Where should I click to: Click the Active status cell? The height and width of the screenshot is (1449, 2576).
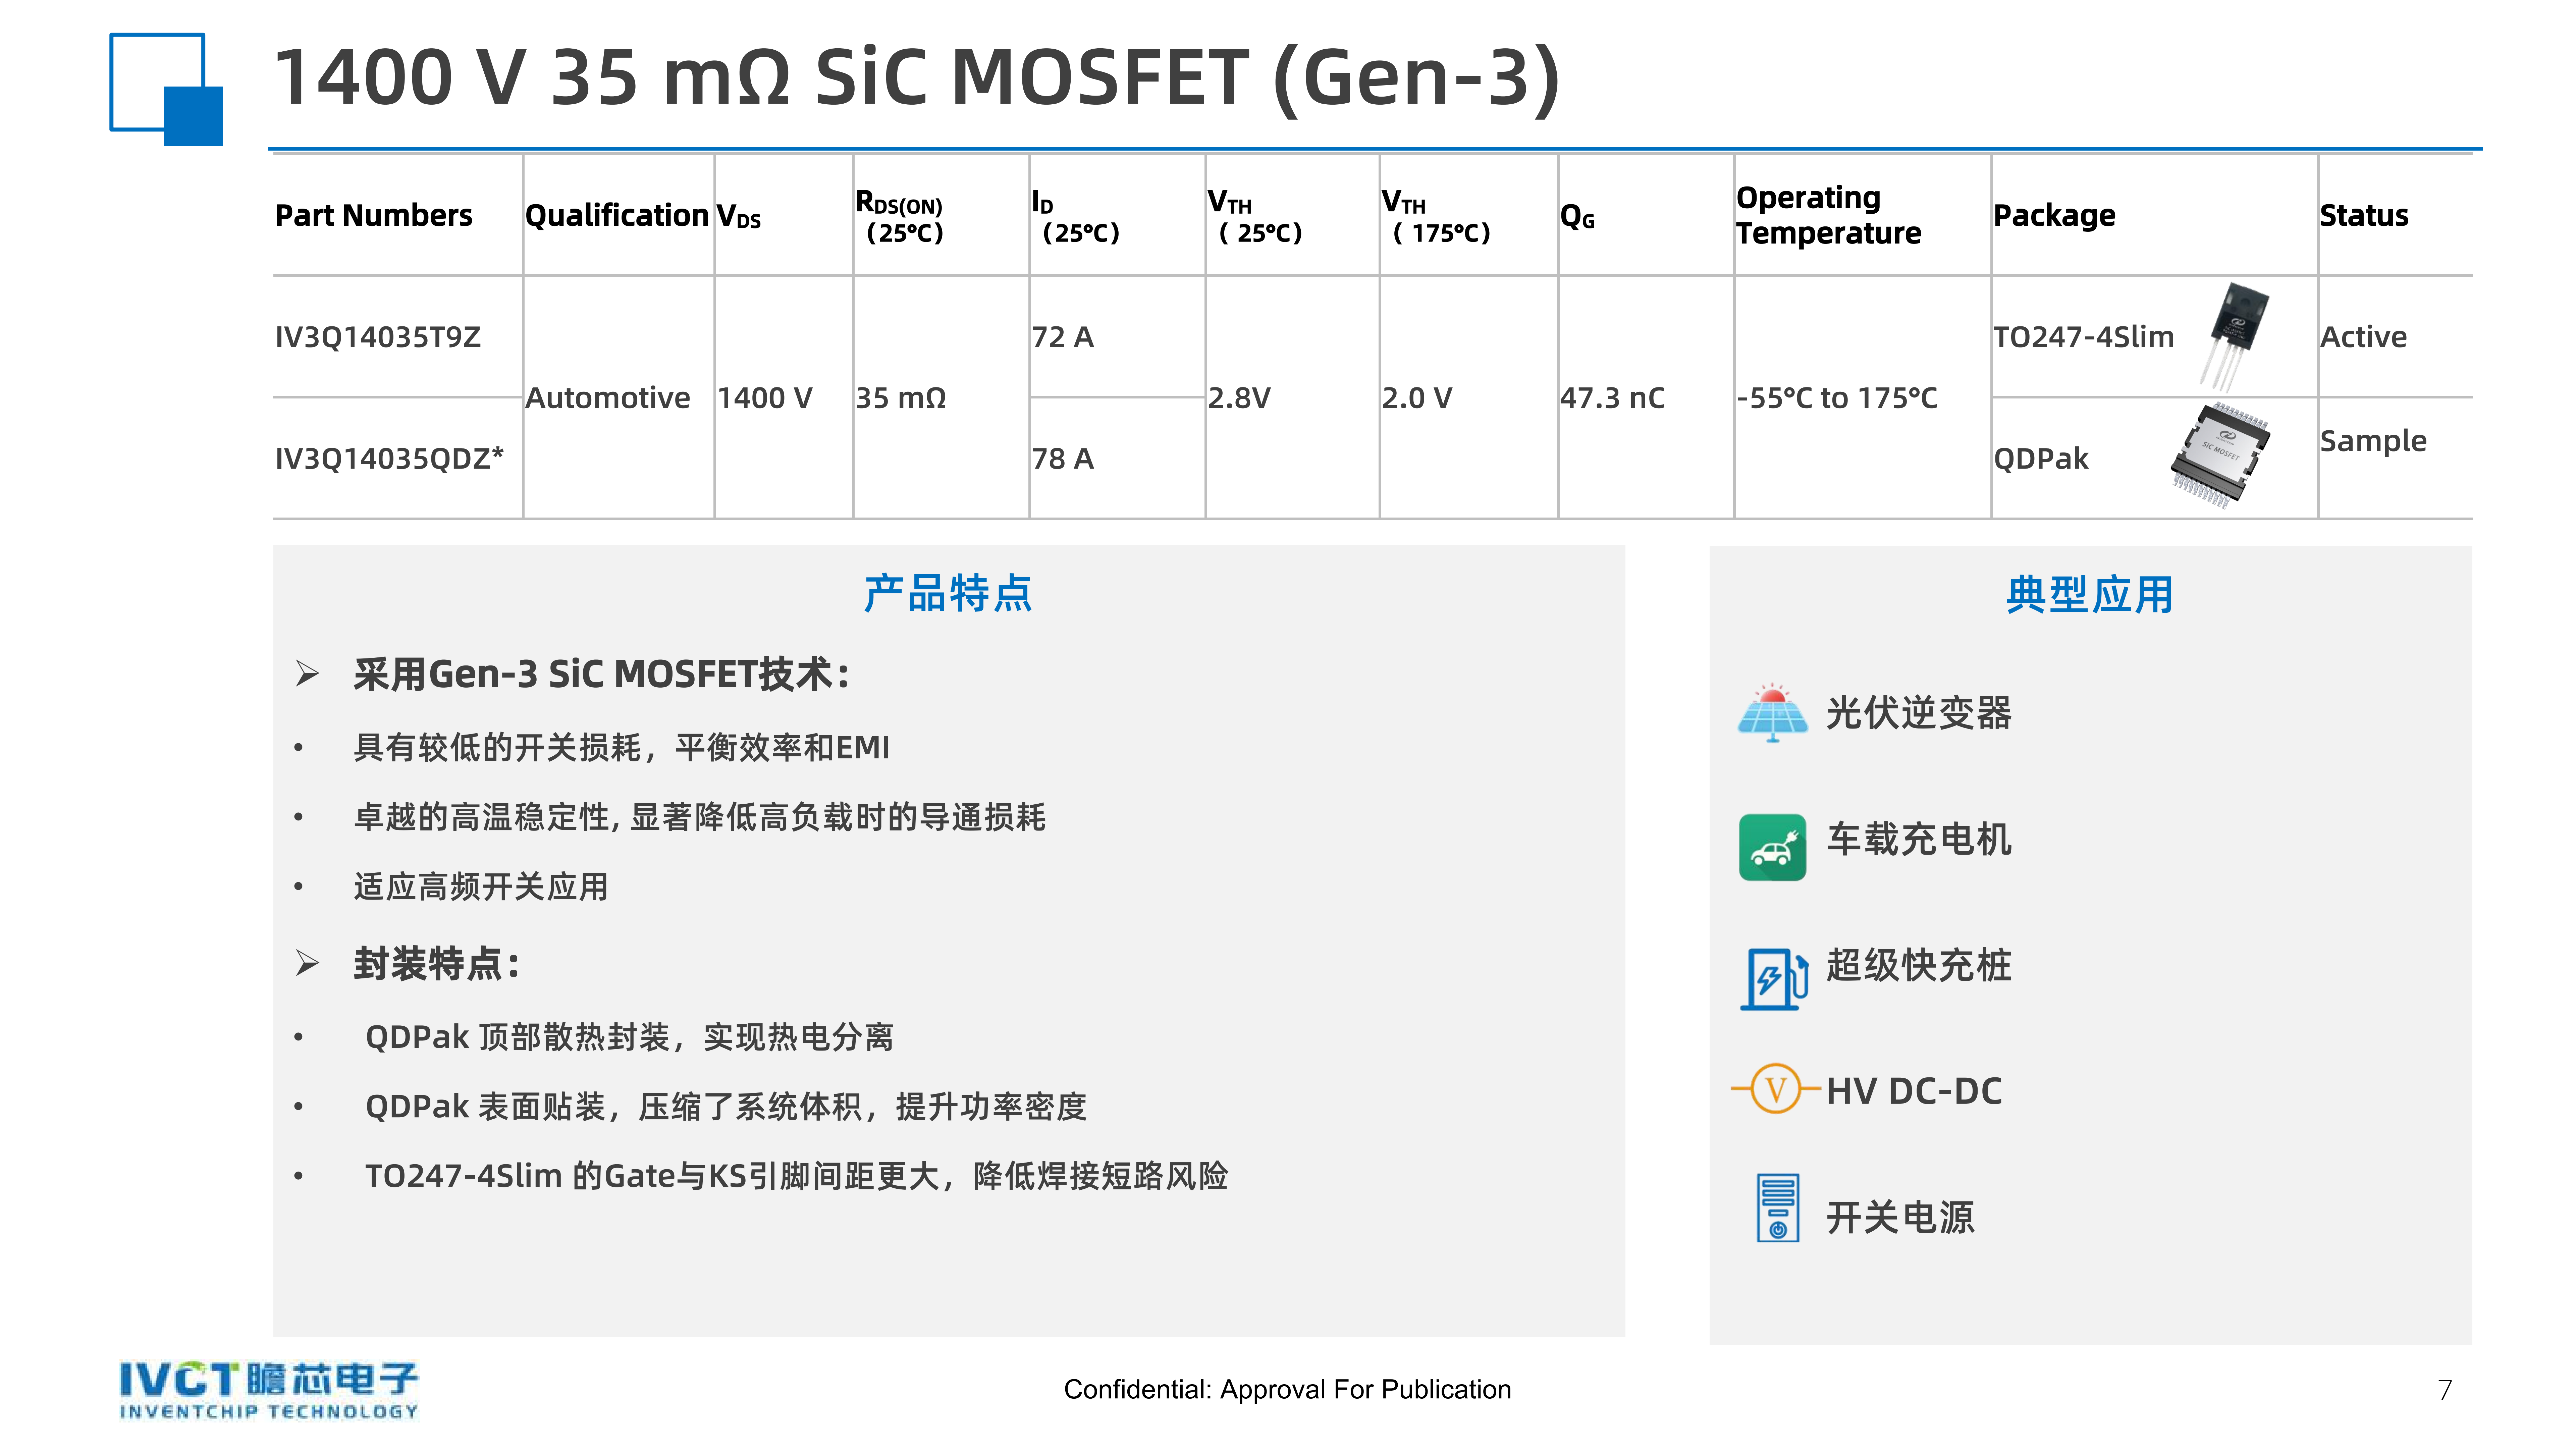(x=2364, y=337)
